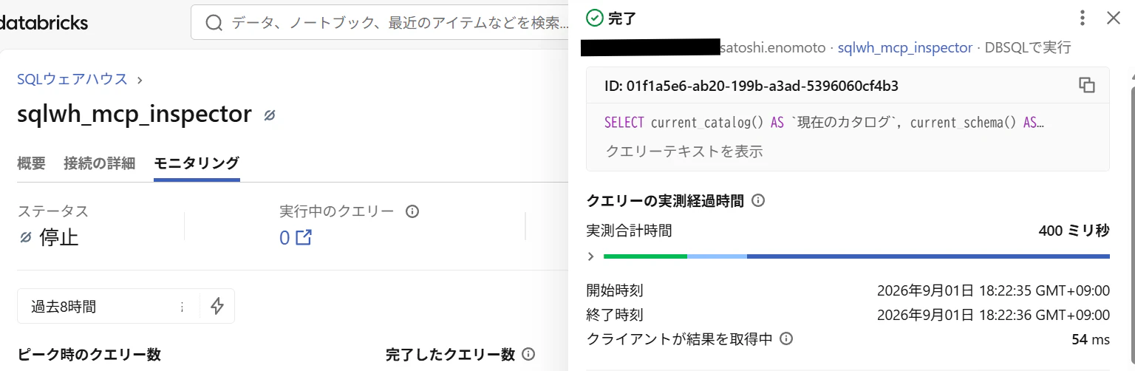Click the green segment of the duration bar

645,256
